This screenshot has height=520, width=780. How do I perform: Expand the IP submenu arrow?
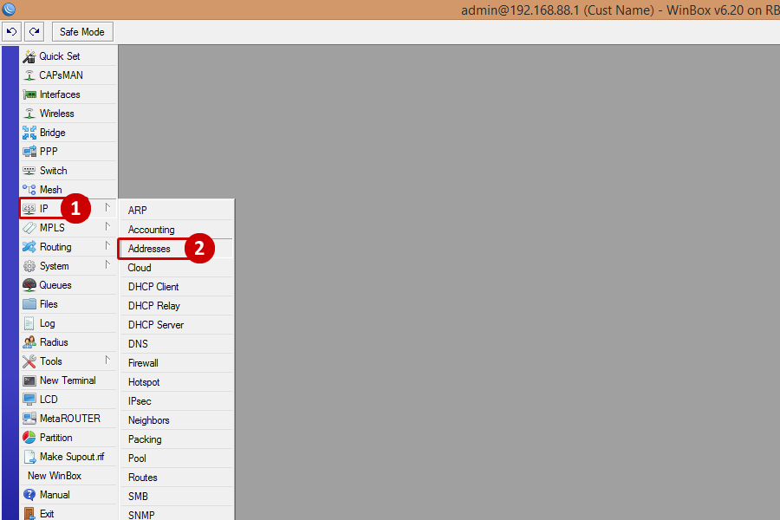107,207
